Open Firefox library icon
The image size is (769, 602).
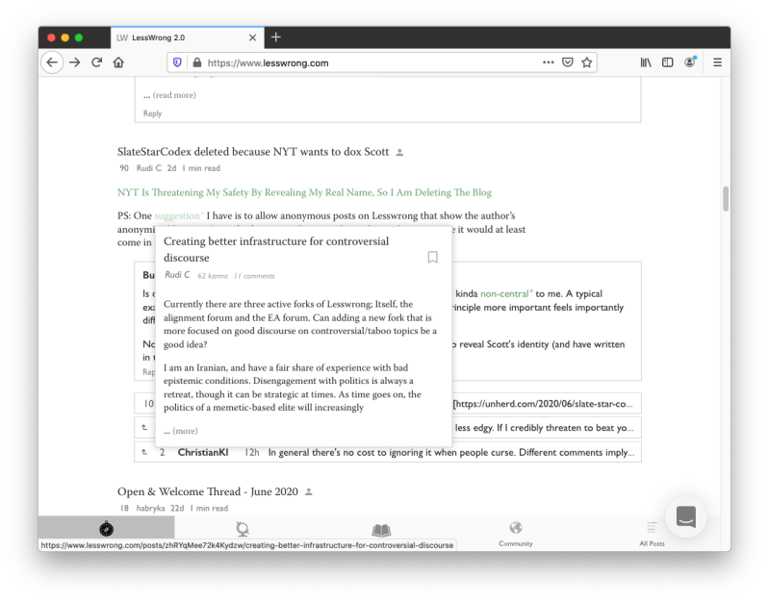646,63
